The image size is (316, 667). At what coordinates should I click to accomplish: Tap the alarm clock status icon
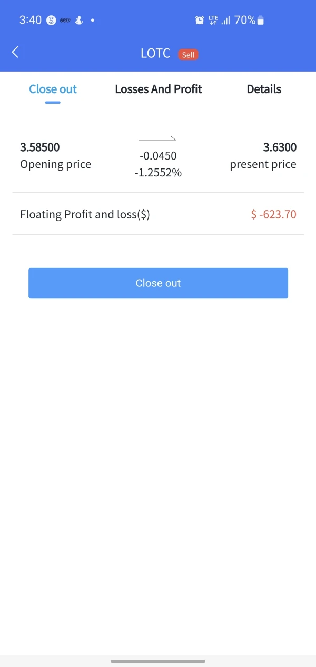(200, 21)
